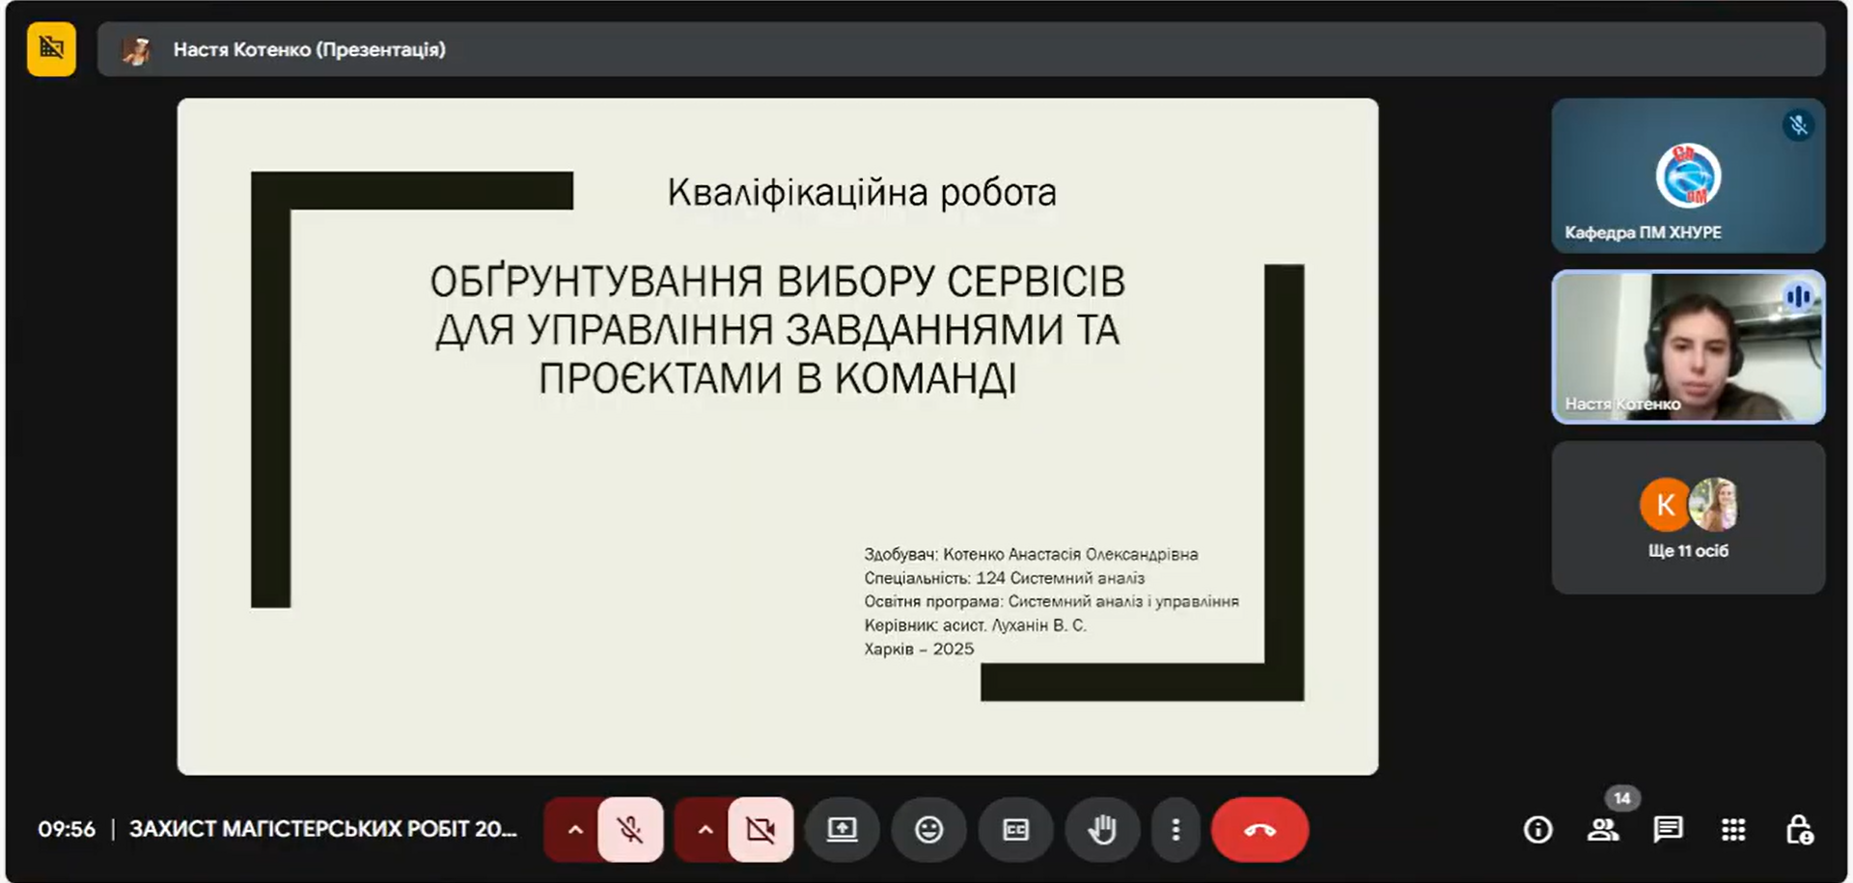This screenshot has height=883, width=1853.
Task: Open meeting details info icon
Action: (x=1537, y=830)
